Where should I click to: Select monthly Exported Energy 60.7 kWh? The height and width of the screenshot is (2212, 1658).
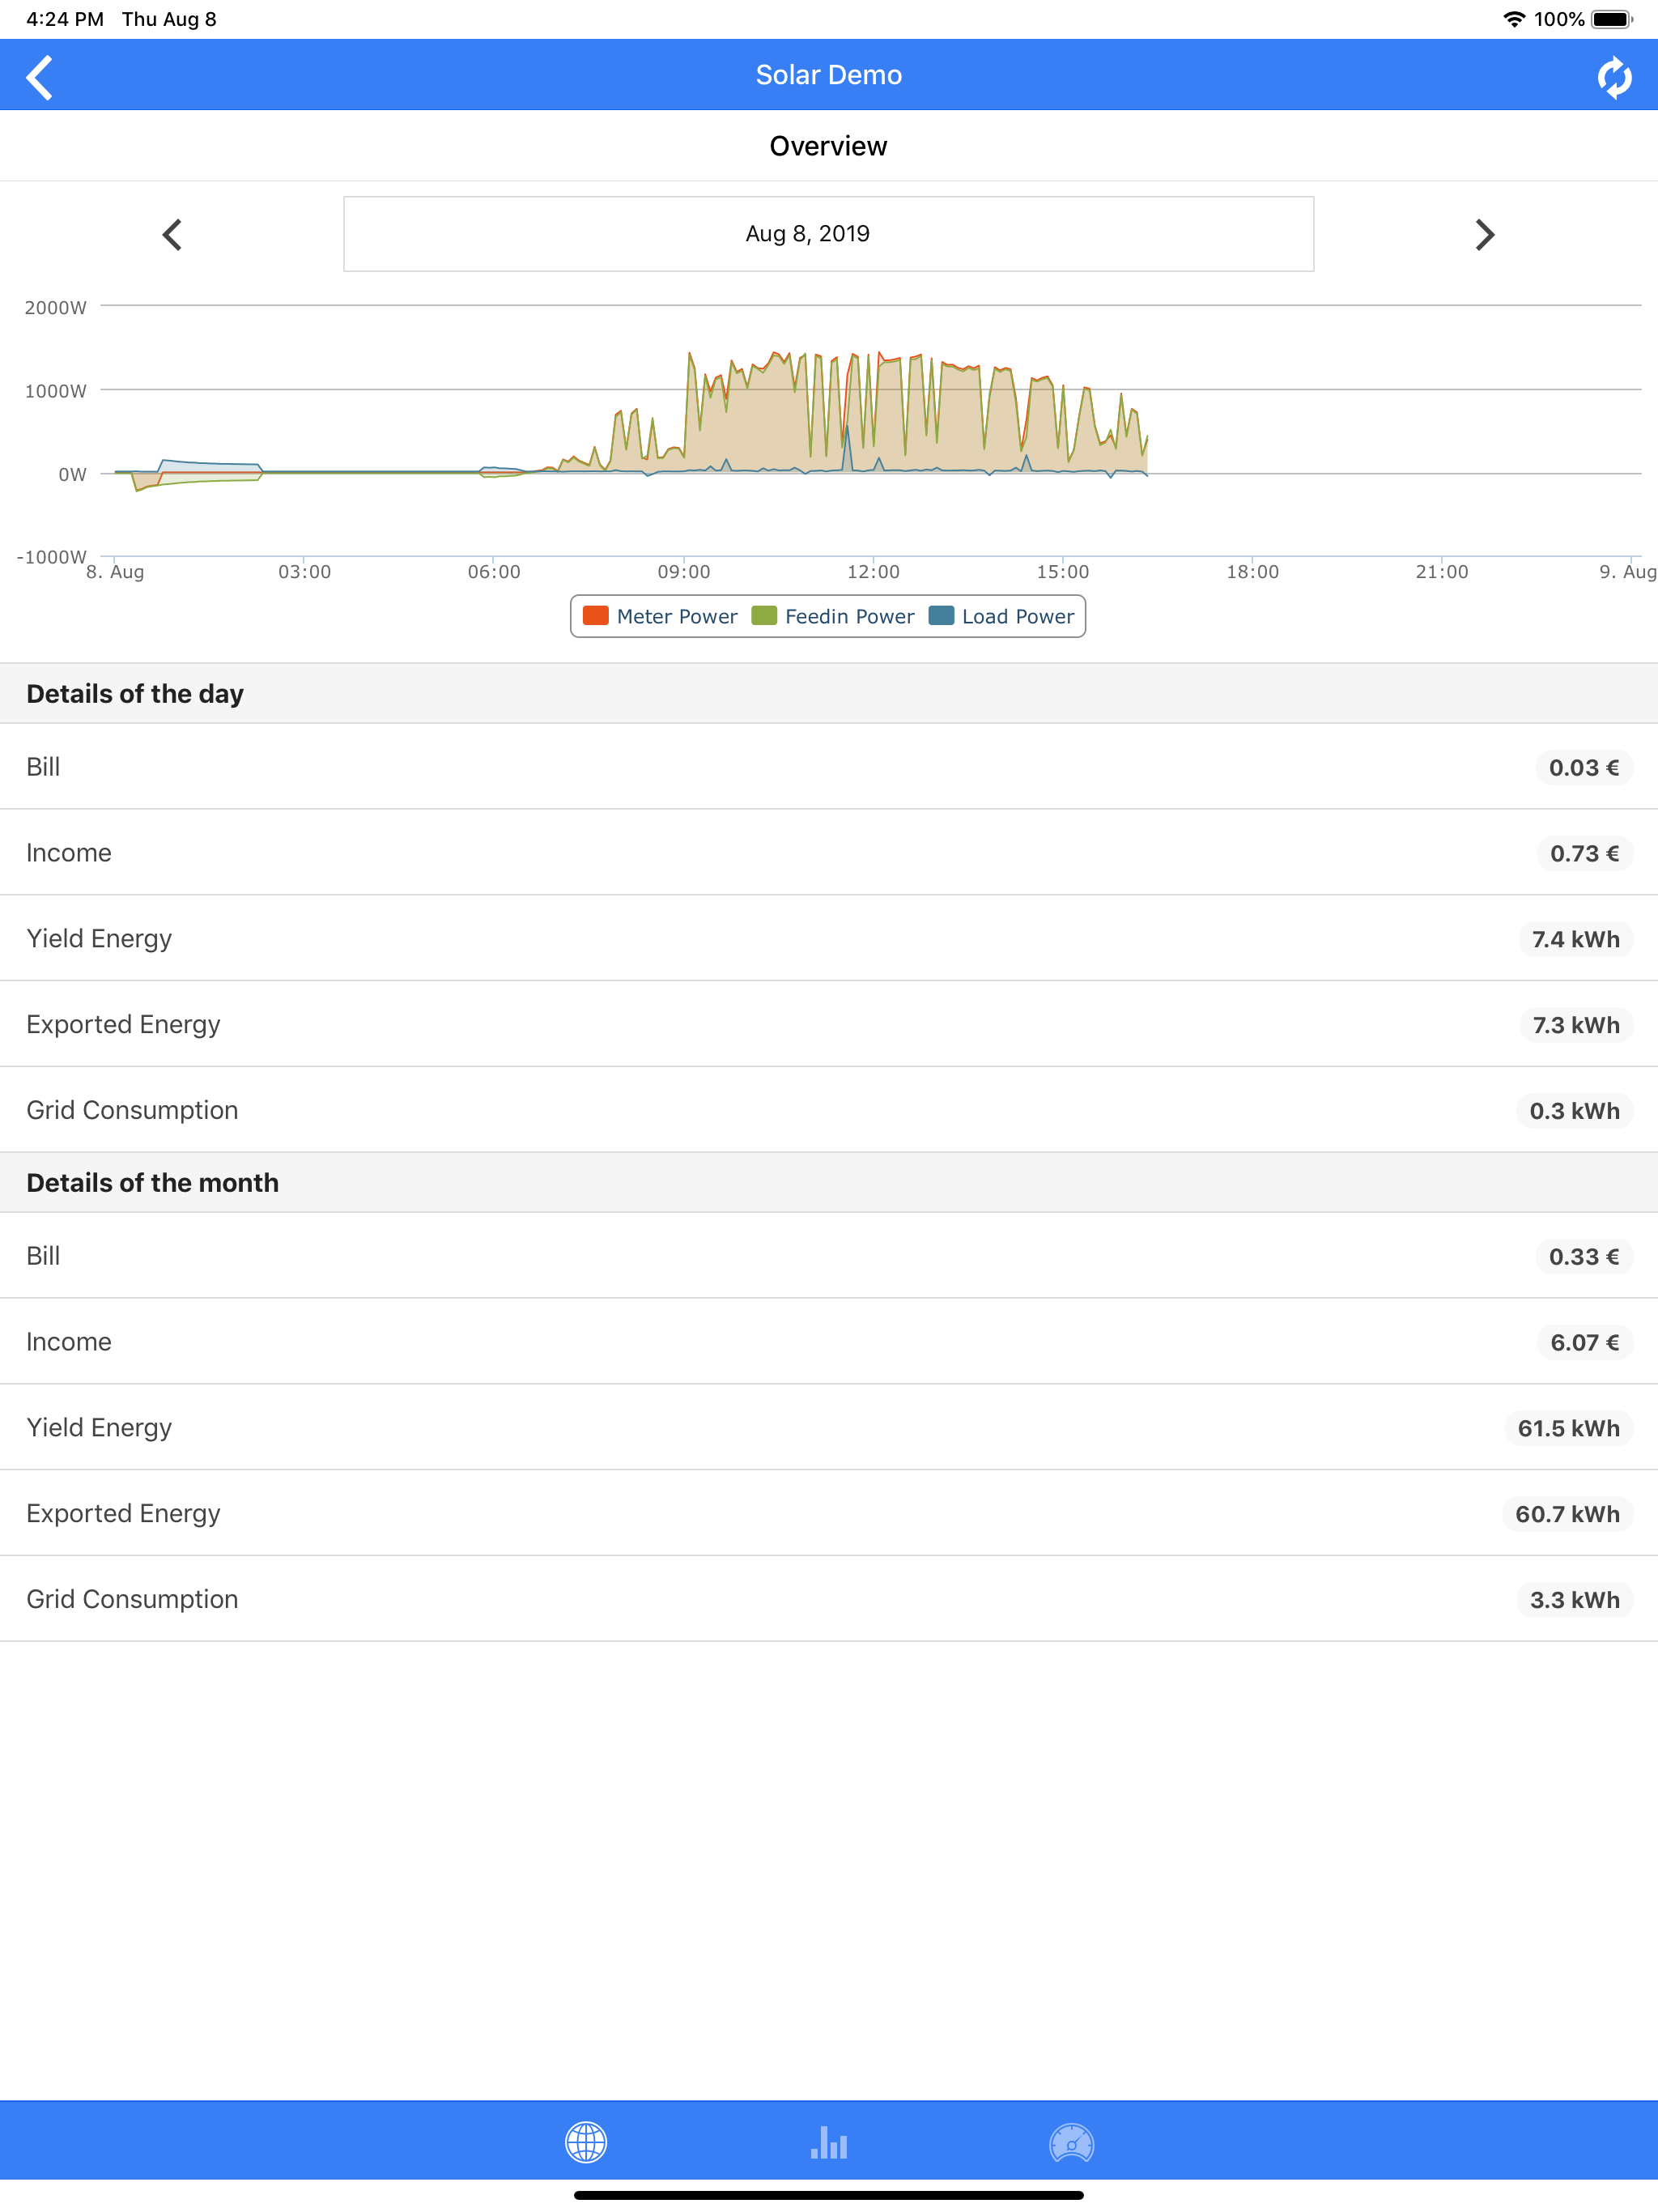click(1567, 1514)
